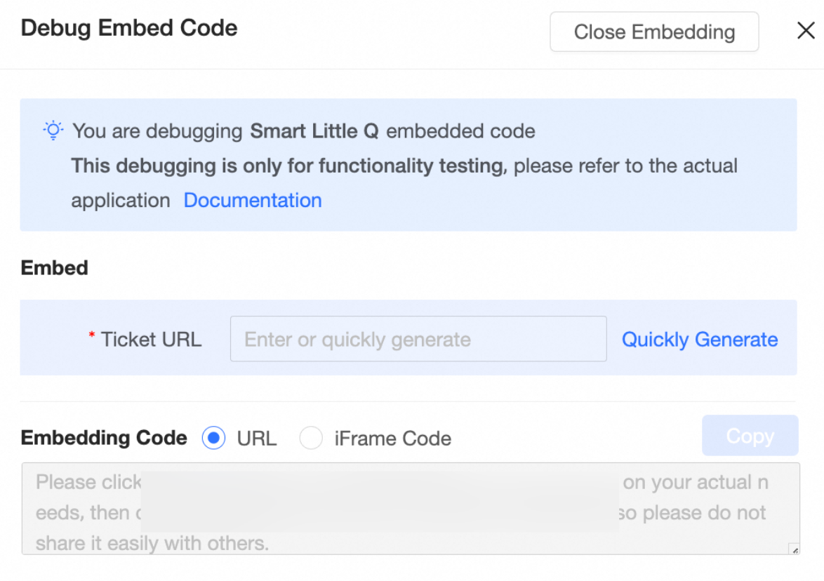Click the "Debug Embed Code" dialog title
The width and height of the screenshot is (824, 581).
[129, 28]
